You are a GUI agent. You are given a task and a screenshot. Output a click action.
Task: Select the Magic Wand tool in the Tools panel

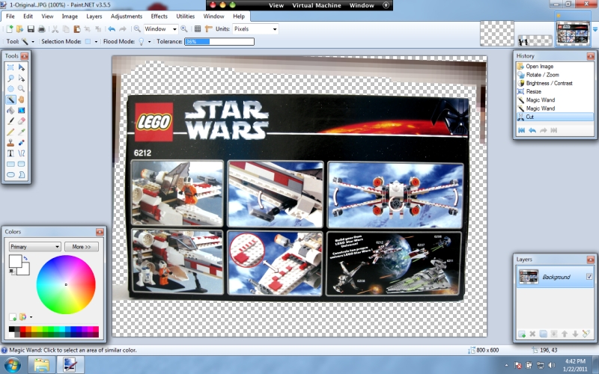10,99
